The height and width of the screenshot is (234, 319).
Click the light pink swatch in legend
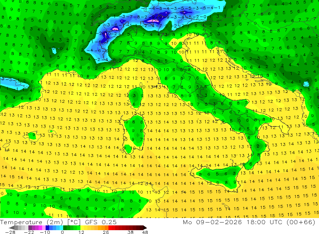[44, 228]
